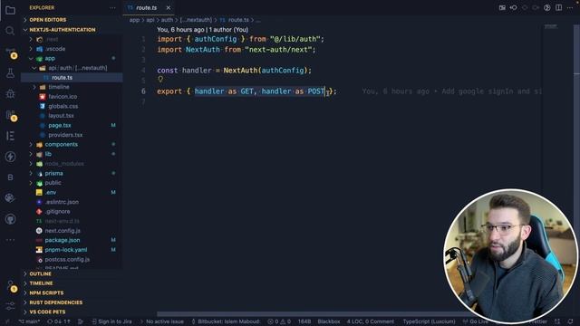Viewport: 580px width, 326px height.
Task: Click the Open Changes icon in editor toolbar
Action: point(502,8)
